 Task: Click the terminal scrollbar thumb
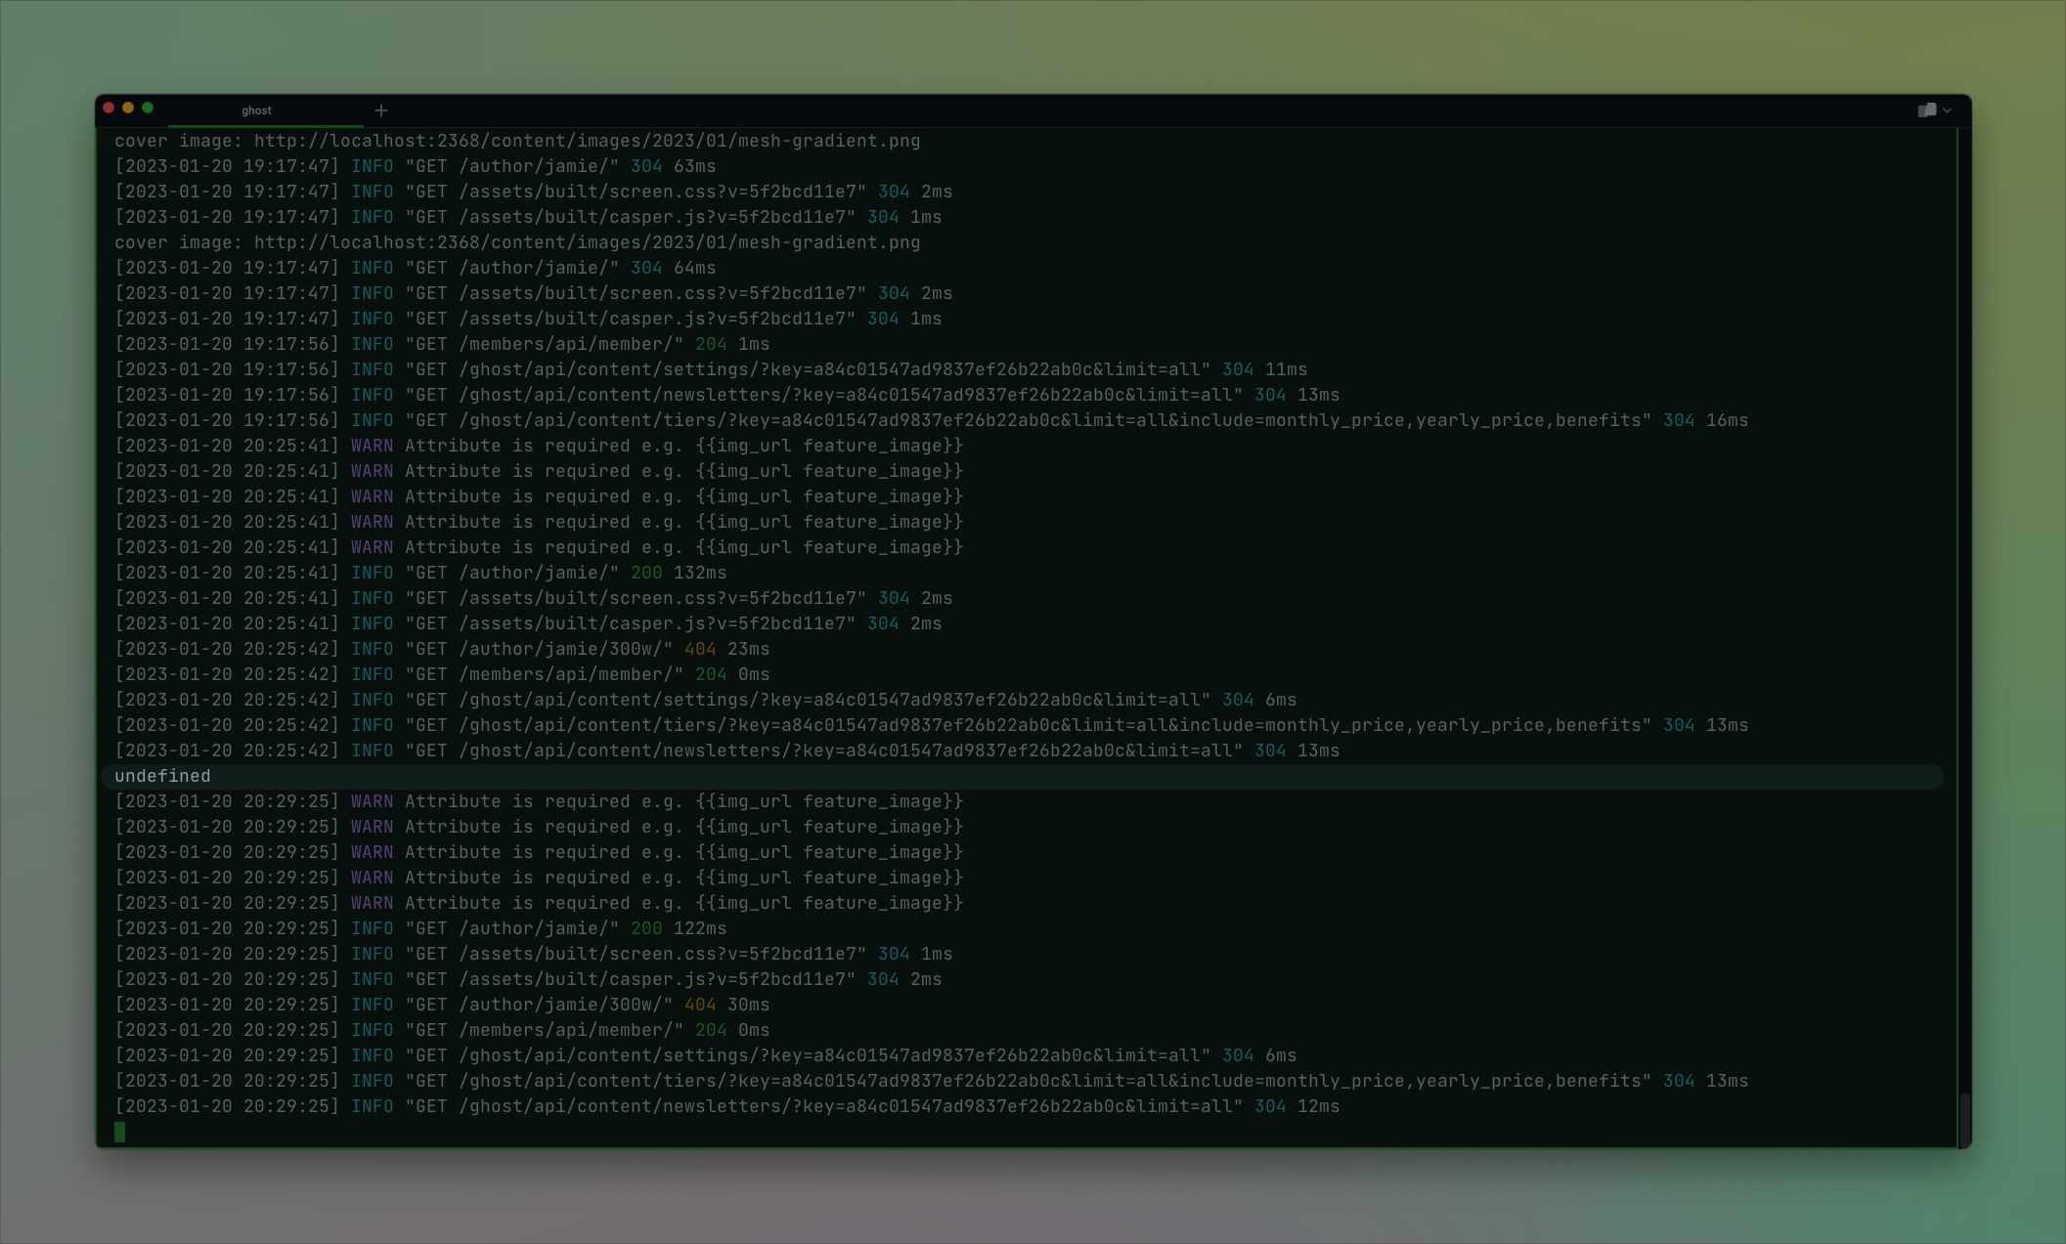[x=1963, y=1120]
